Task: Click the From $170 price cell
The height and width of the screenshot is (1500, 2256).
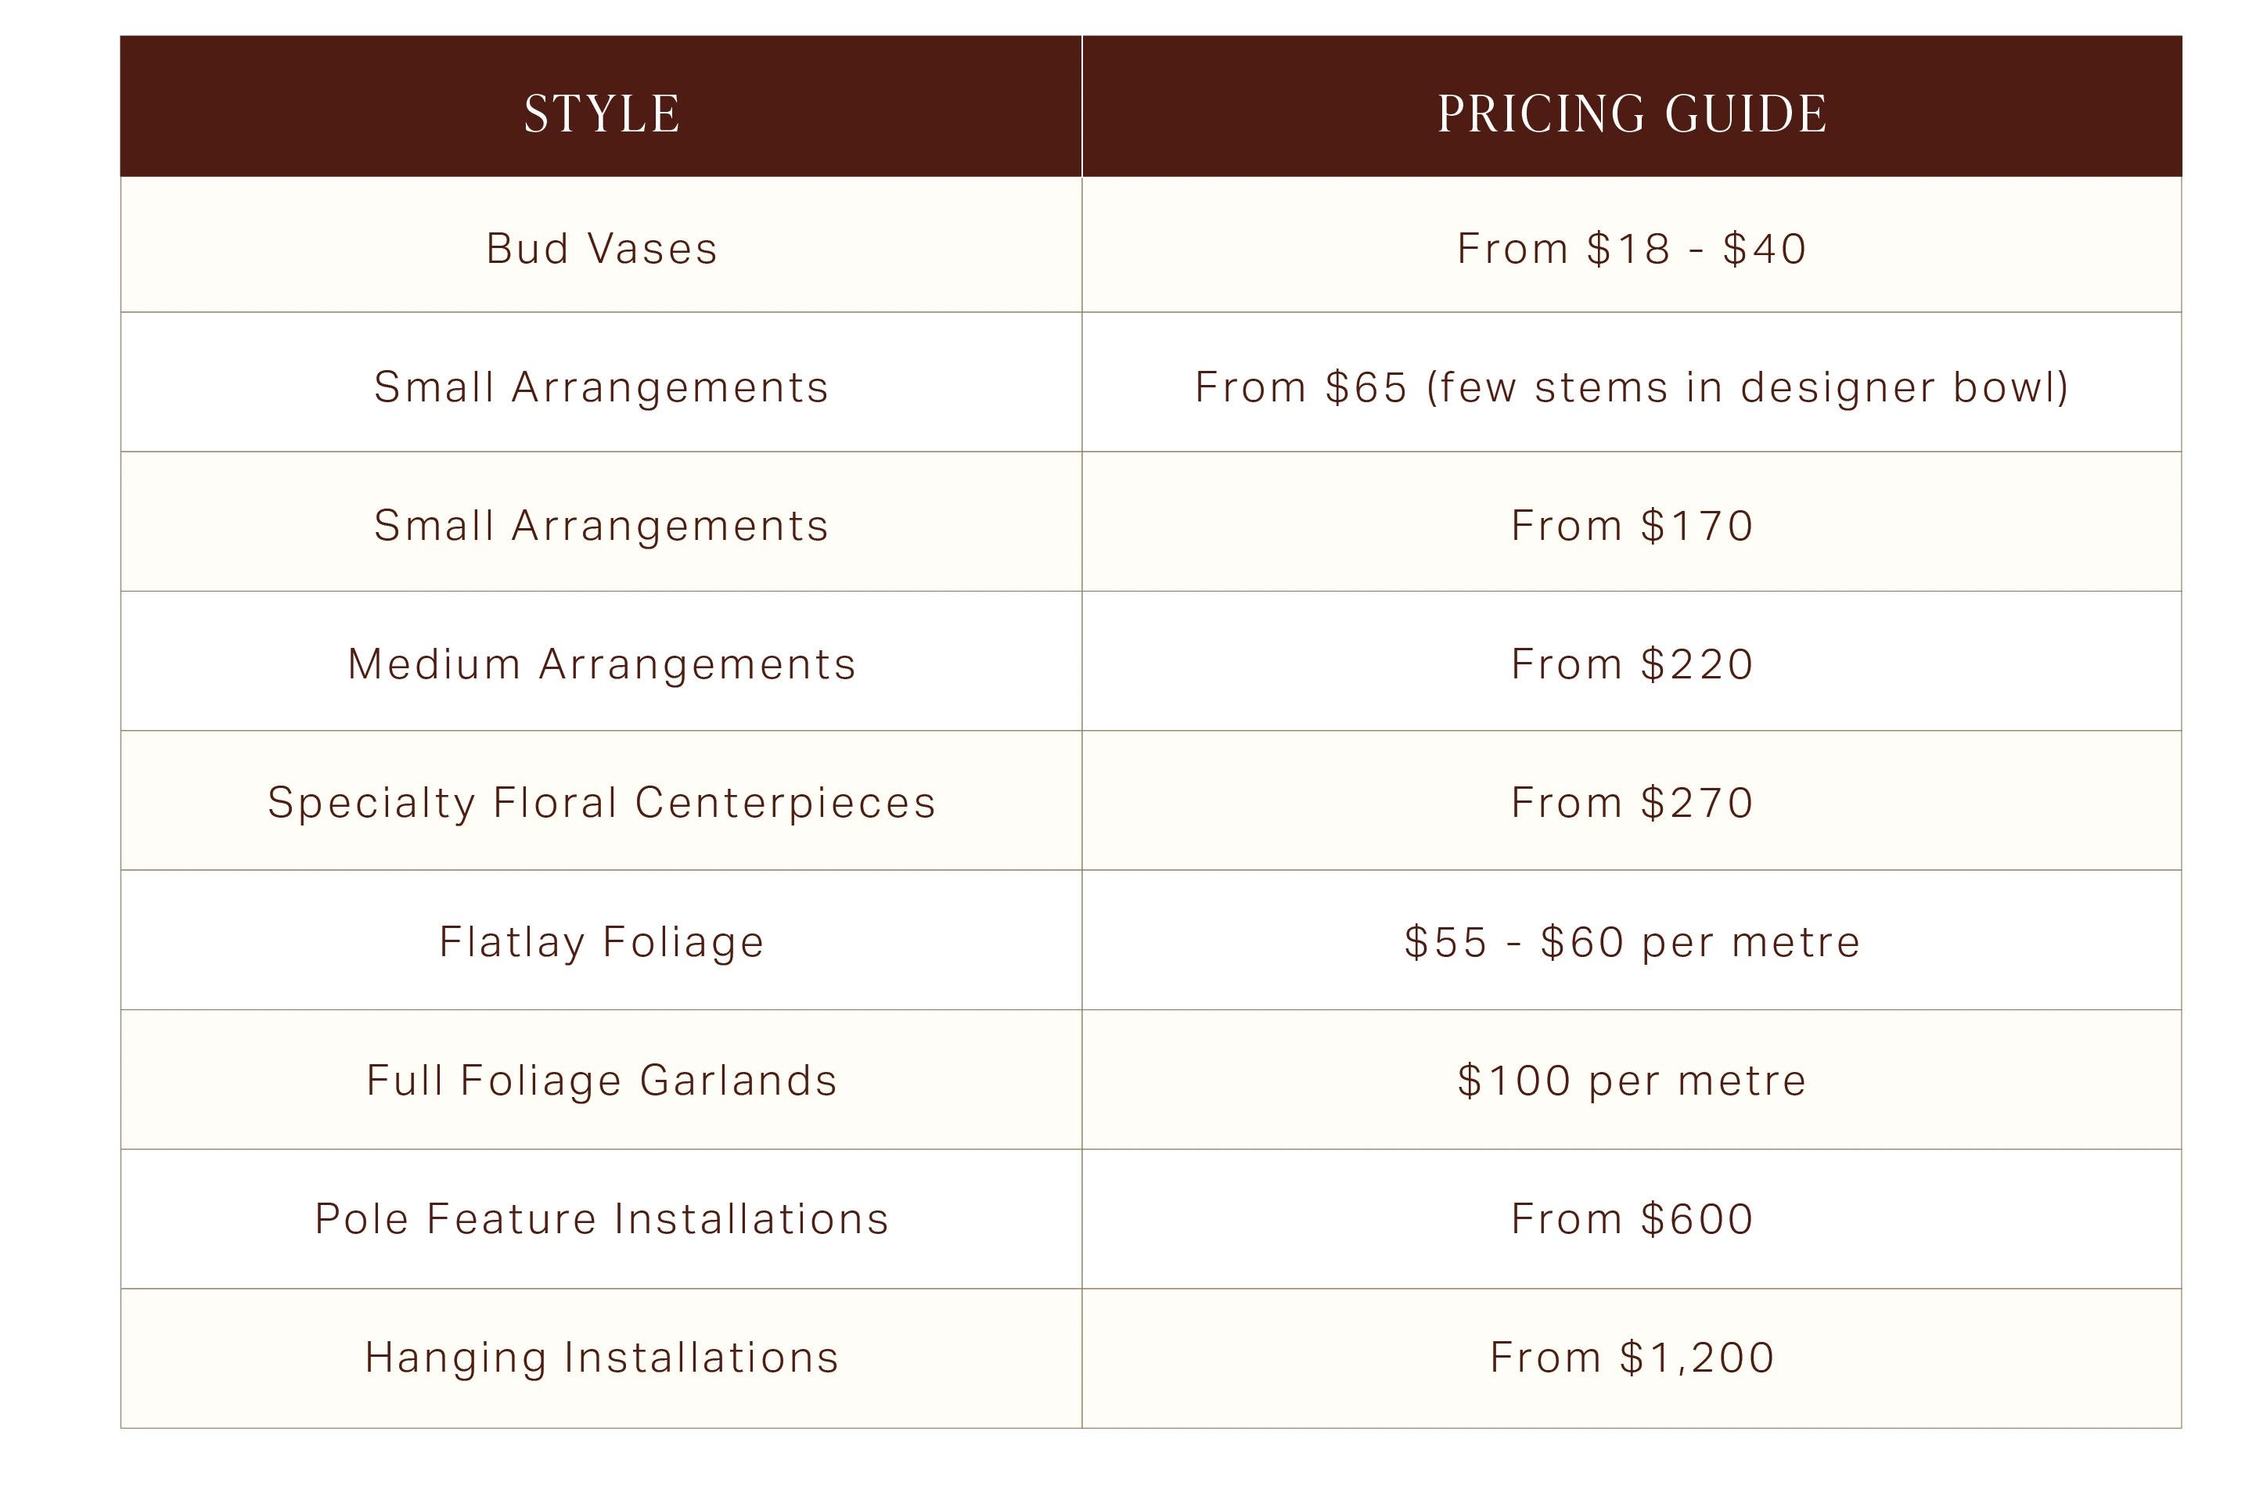Action: click(x=1632, y=525)
